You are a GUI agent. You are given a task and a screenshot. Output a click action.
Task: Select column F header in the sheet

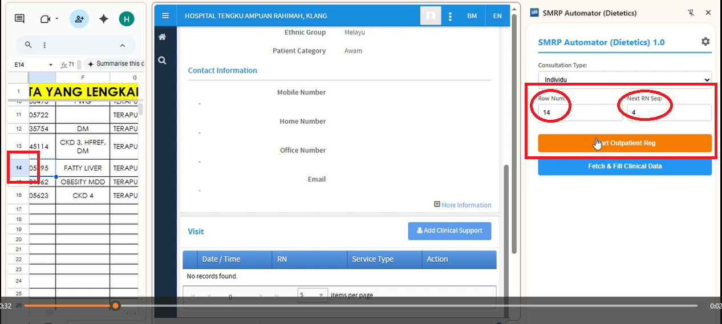click(x=83, y=77)
